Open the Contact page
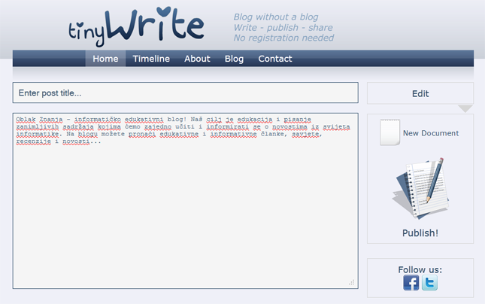Image resolution: width=485 pixels, height=304 pixels. (275, 59)
